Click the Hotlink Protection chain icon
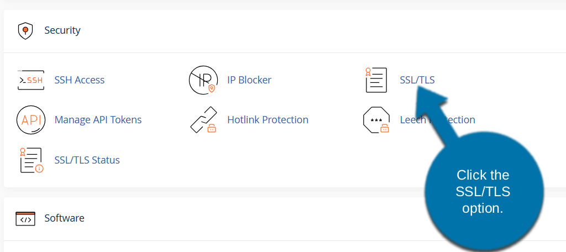566x252 pixels. pyautogui.click(x=203, y=120)
